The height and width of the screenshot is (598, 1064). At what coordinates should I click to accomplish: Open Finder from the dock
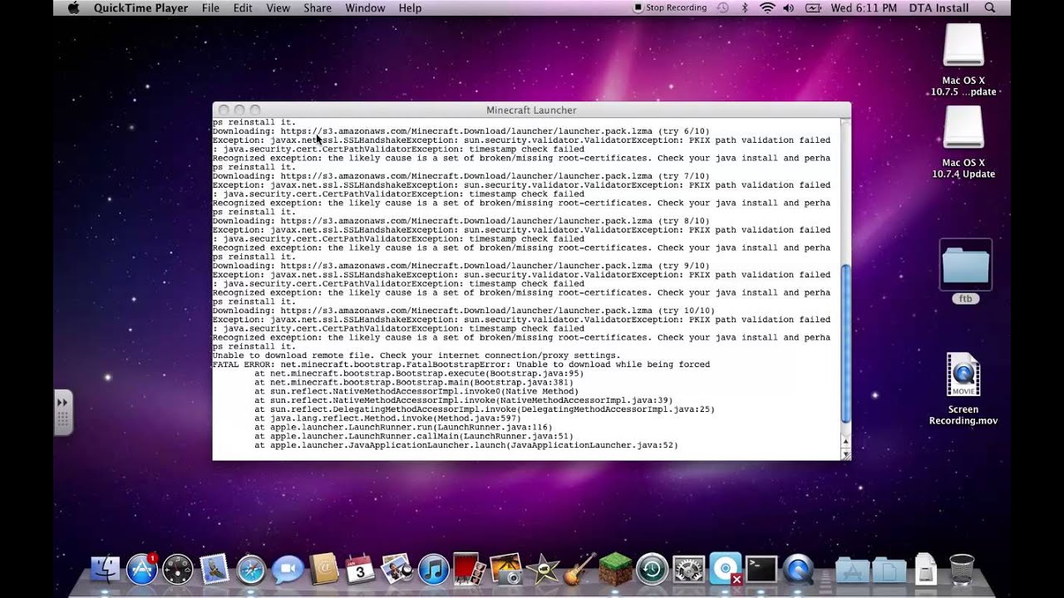pos(106,569)
